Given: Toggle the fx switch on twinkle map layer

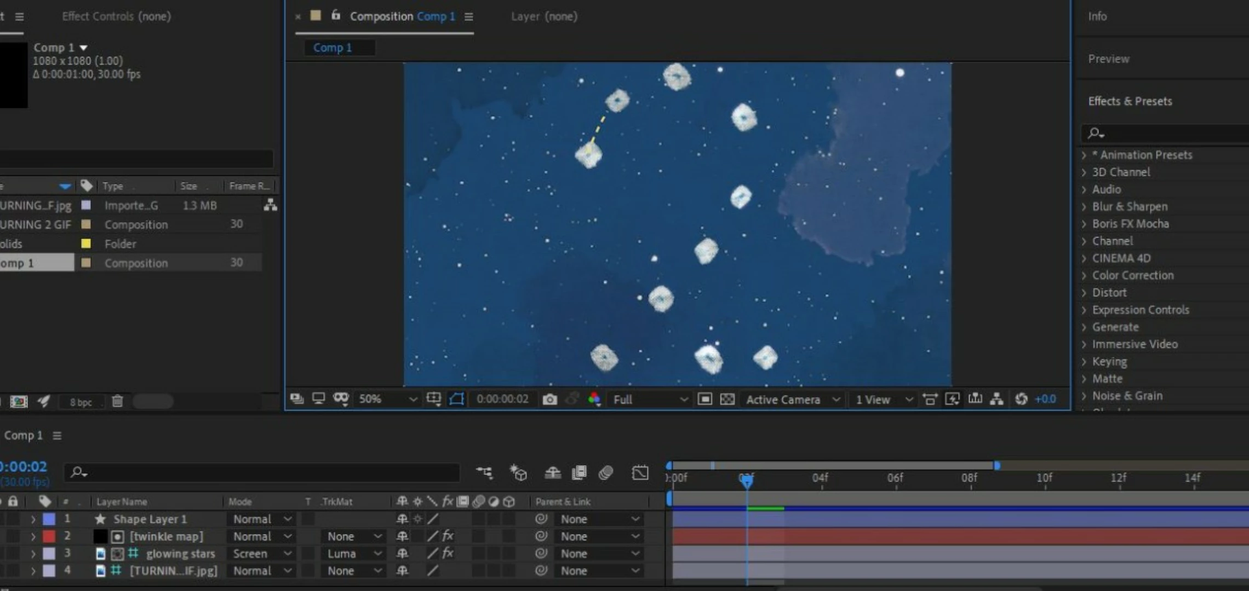Looking at the screenshot, I should (x=448, y=536).
